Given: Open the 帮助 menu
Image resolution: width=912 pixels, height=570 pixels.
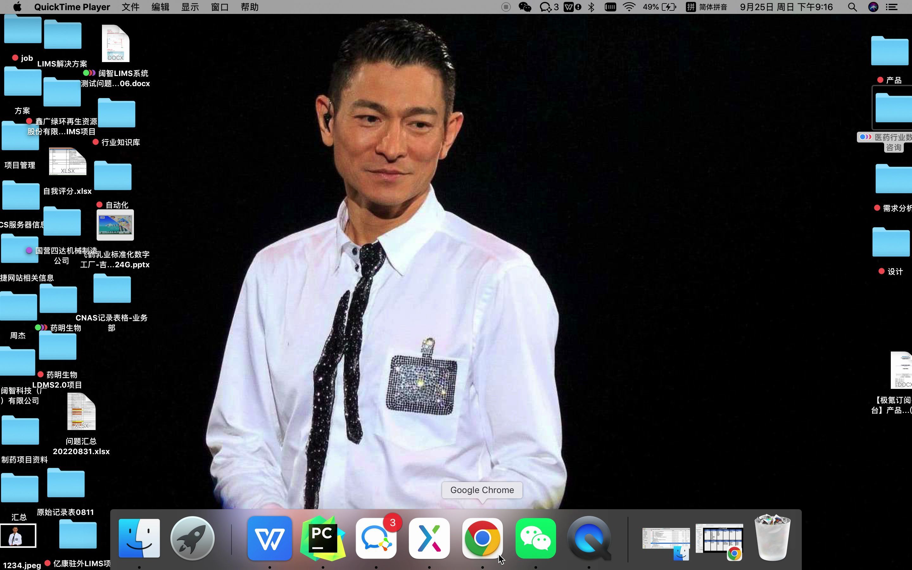Looking at the screenshot, I should point(250,7).
